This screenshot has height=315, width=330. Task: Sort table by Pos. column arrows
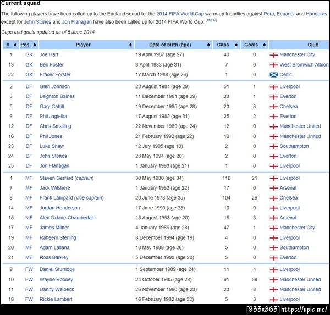pos(35,45)
